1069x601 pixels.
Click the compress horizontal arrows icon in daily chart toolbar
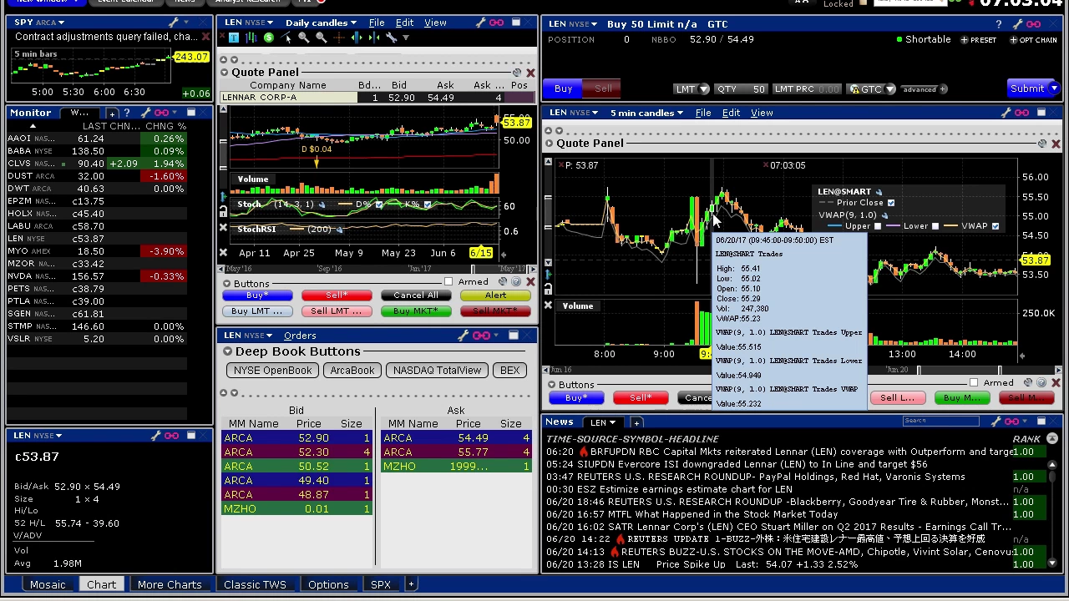[374, 38]
